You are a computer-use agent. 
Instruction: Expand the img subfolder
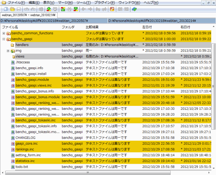8,51
